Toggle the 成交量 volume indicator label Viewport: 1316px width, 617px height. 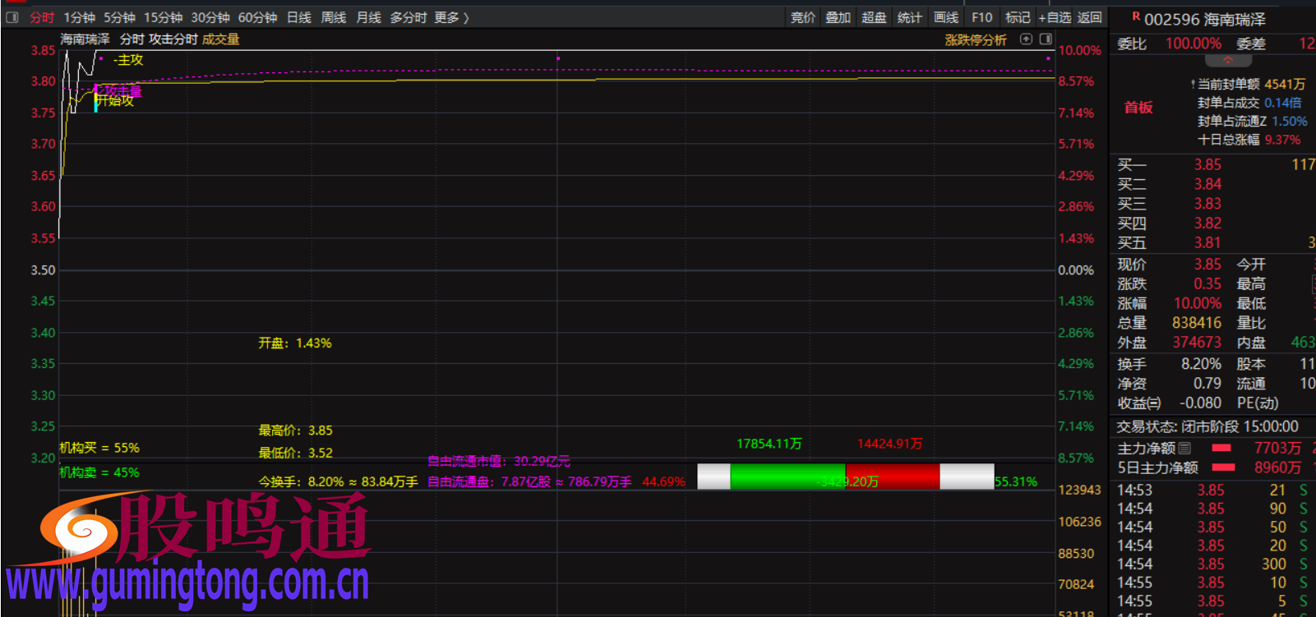point(220,39)
